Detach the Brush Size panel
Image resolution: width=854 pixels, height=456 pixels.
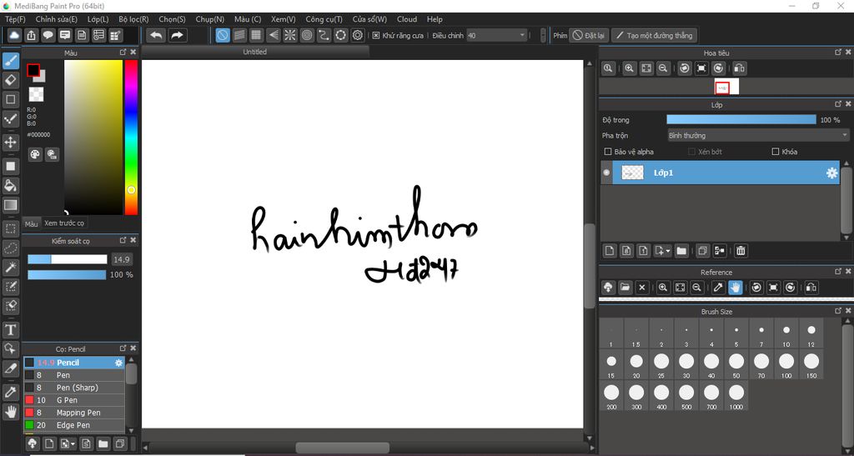pos(837,311)
